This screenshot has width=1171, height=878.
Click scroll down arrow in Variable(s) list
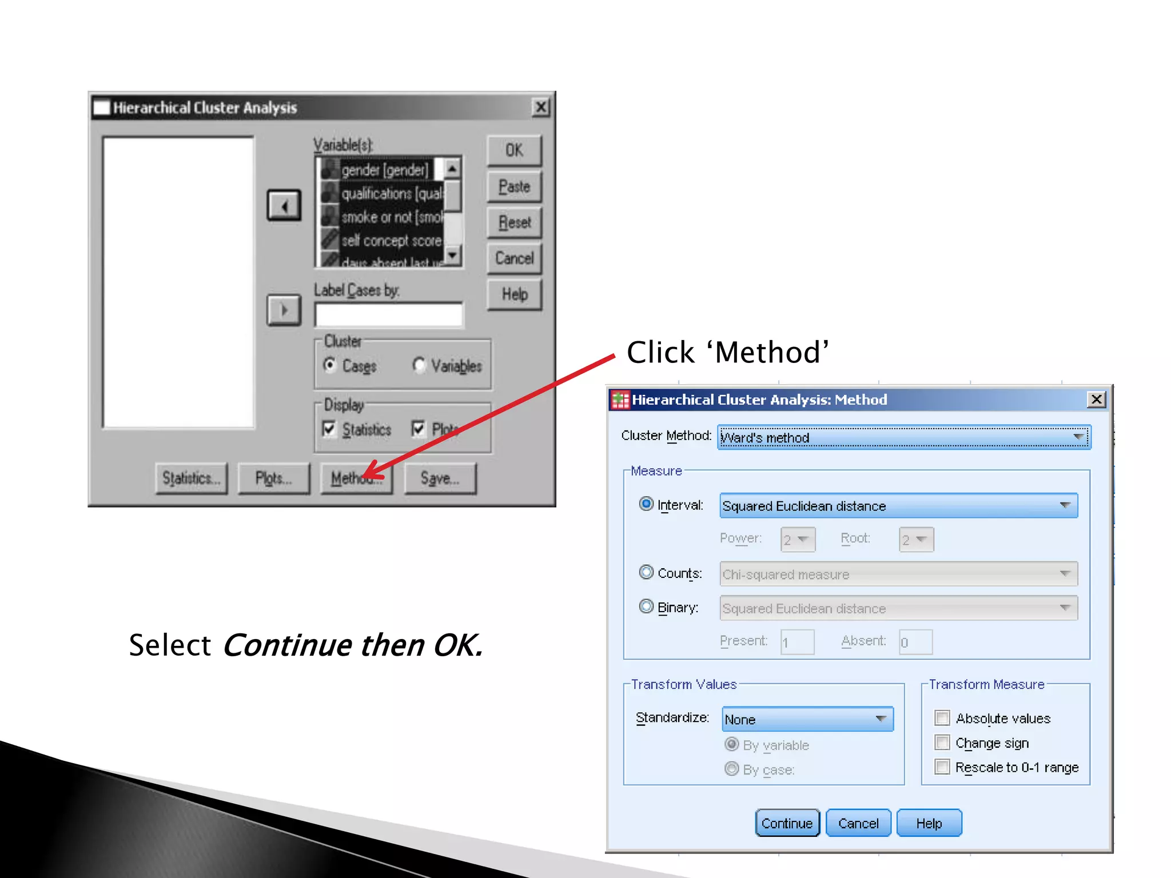click(x=452, y=255)
